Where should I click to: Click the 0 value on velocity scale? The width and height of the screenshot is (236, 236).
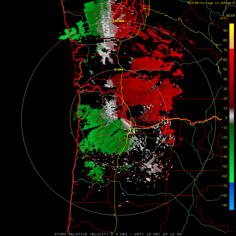coord(226,118)
